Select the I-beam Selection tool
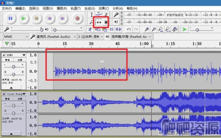 (x=92, y=15)
